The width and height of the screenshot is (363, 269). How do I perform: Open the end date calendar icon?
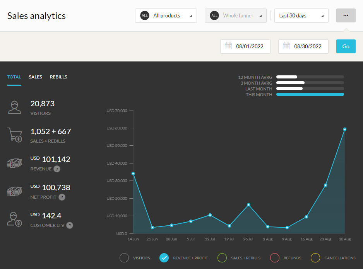point(286,46)
